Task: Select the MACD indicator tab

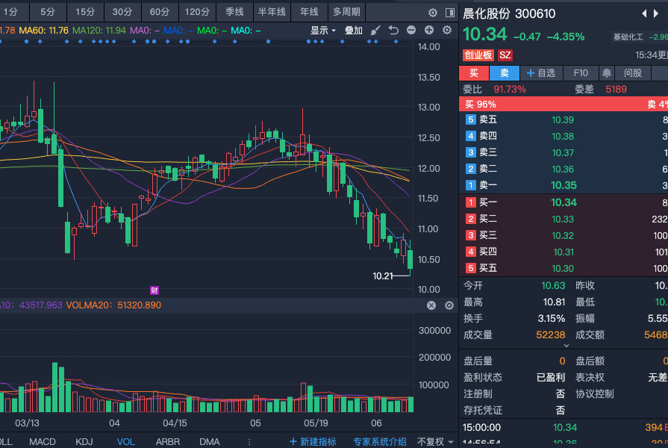Action: pyautogui.click(x=43, y=442)
